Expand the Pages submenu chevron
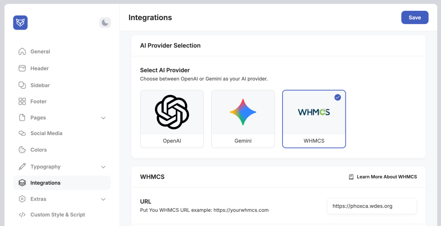The height and width of the screenshot is (226, 441). [x=103, y=118]
